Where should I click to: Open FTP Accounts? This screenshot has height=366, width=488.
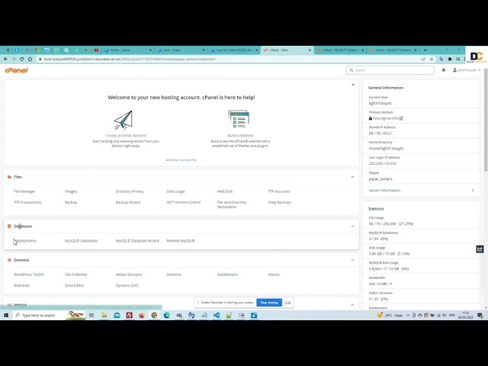click(279, 191)
